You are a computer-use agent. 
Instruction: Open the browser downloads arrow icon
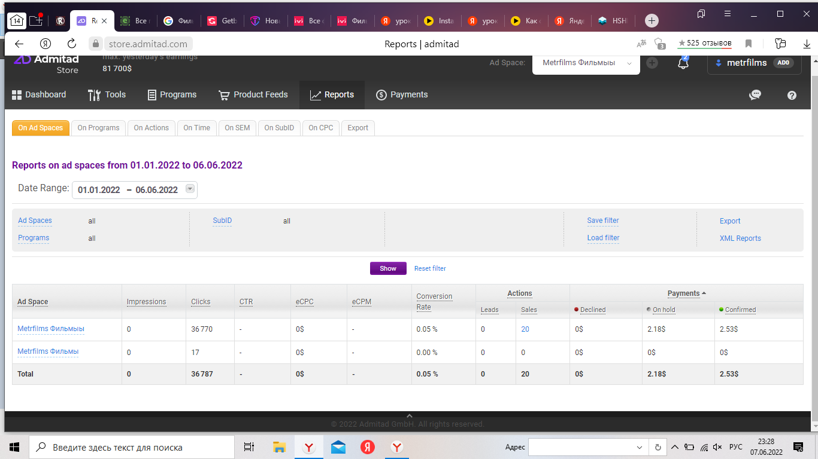pyautogui.click(x=807, y=44)
